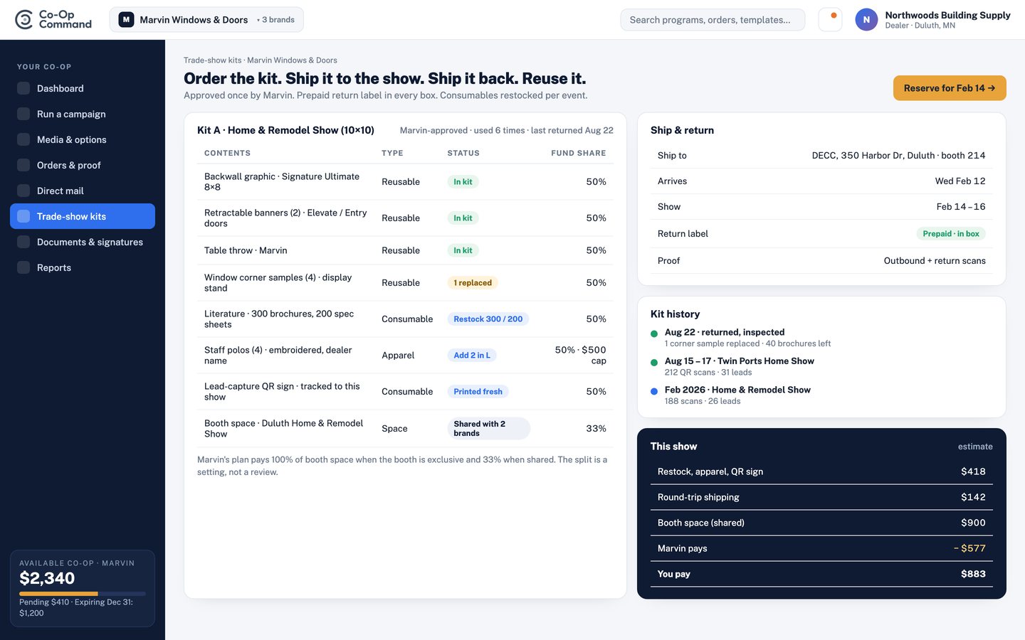Open the available co-op Marvin balance card
This screenshot has height=640, width=1025.
tap(83, 588)
